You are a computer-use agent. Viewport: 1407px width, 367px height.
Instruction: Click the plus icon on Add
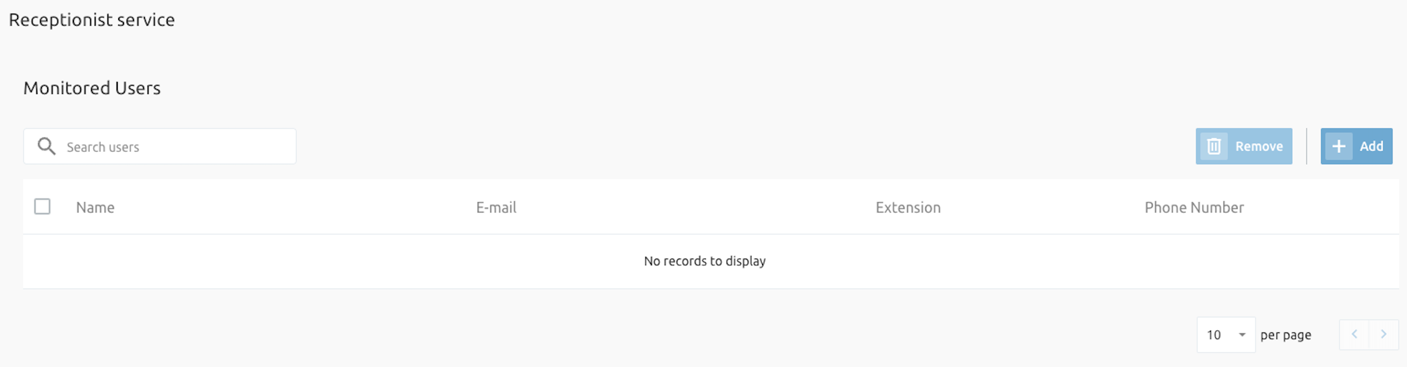[1339, 147]
